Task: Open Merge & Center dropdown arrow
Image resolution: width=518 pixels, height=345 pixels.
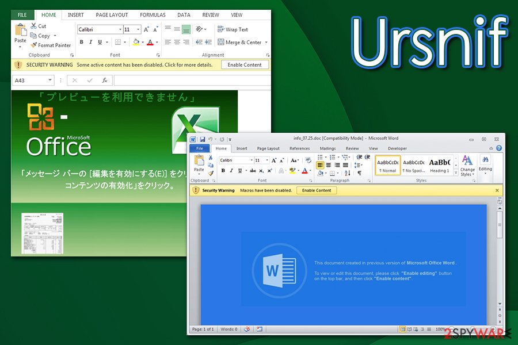Action: [266, 42]
